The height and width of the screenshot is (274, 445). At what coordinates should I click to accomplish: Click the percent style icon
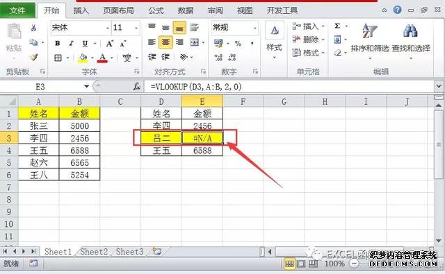tap(238, 43)
